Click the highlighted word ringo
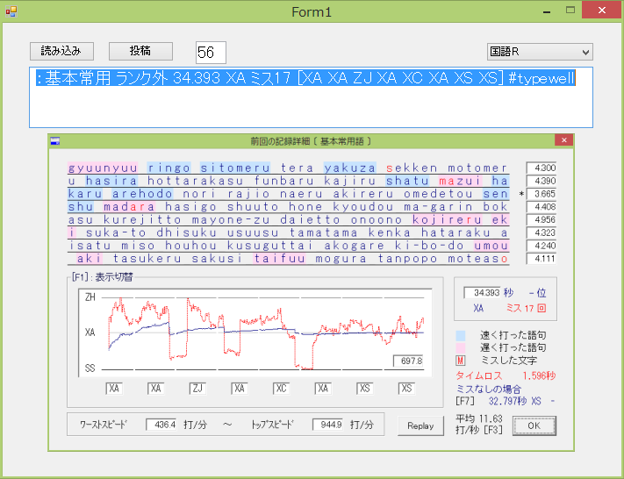Viewport: 624px width, 479px height. click(x=169, y=168)
